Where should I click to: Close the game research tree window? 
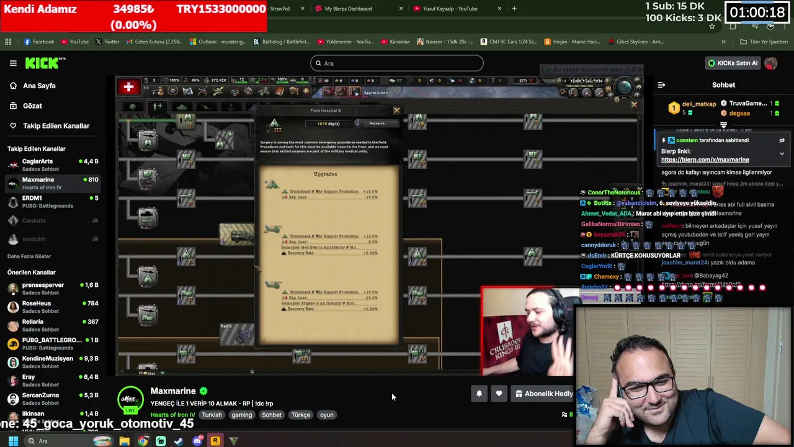634,105
